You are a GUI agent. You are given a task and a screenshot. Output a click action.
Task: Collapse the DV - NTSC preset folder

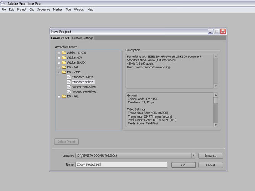click(59, 72)
